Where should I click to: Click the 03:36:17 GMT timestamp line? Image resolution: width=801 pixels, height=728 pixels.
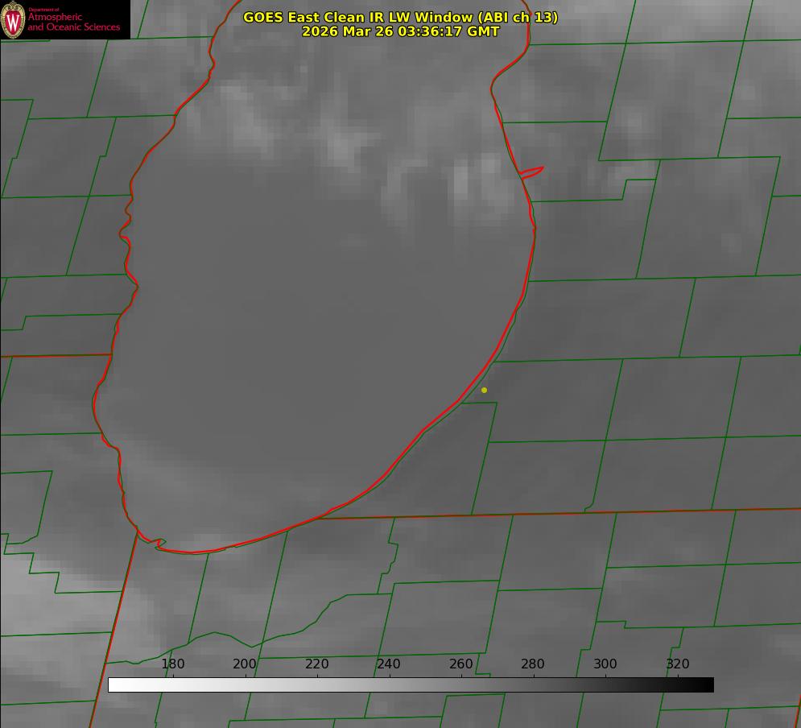[x=400, y=31]
